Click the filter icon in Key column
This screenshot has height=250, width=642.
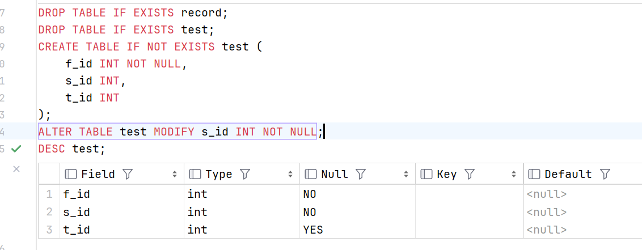pyautogui.click(x=469, y=174)
